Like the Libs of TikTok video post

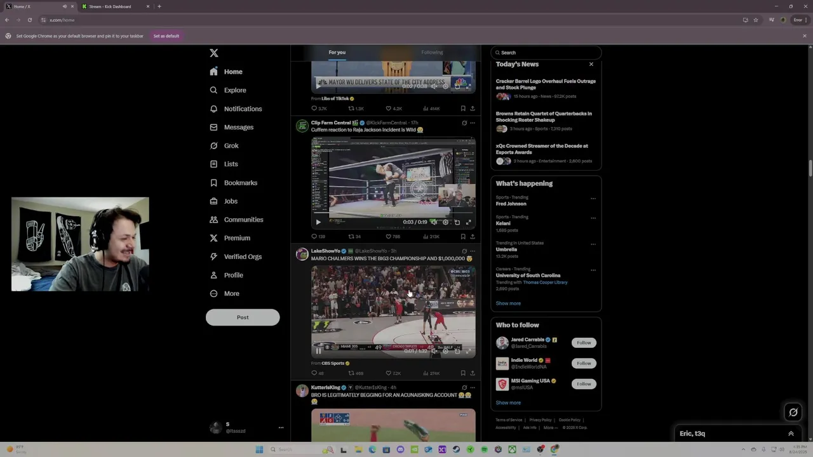(388, 109)
